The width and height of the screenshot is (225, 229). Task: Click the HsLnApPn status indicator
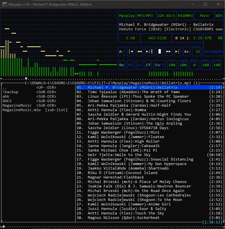point(213,52)
